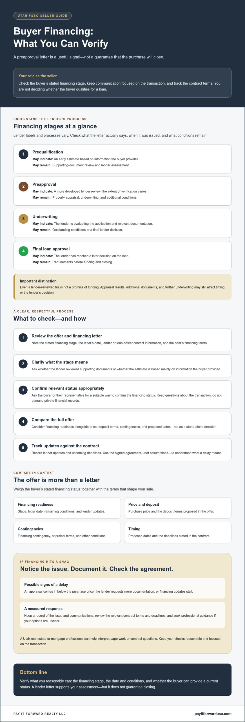The width and height of the screenshot is (245, 722).
Task: Click the Pay It Forward Realty LLC footer text
Action: click(40, 714)
